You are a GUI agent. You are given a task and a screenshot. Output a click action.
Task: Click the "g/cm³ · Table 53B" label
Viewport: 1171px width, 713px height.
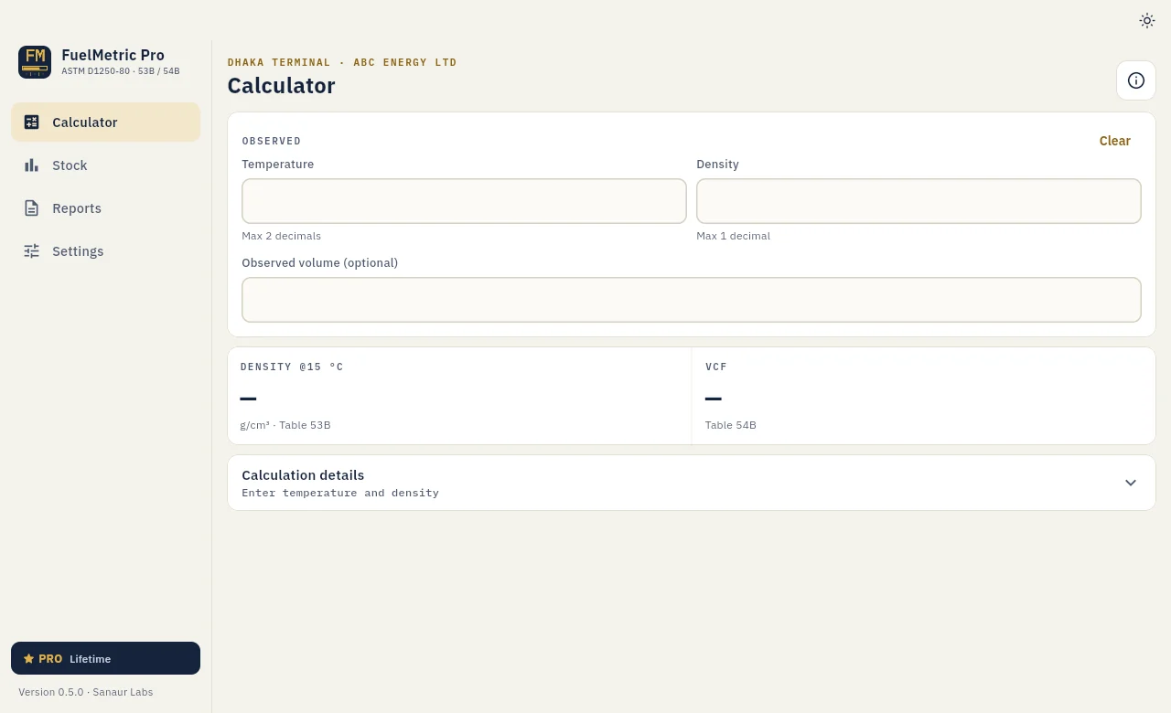click(x=285, y=425)
